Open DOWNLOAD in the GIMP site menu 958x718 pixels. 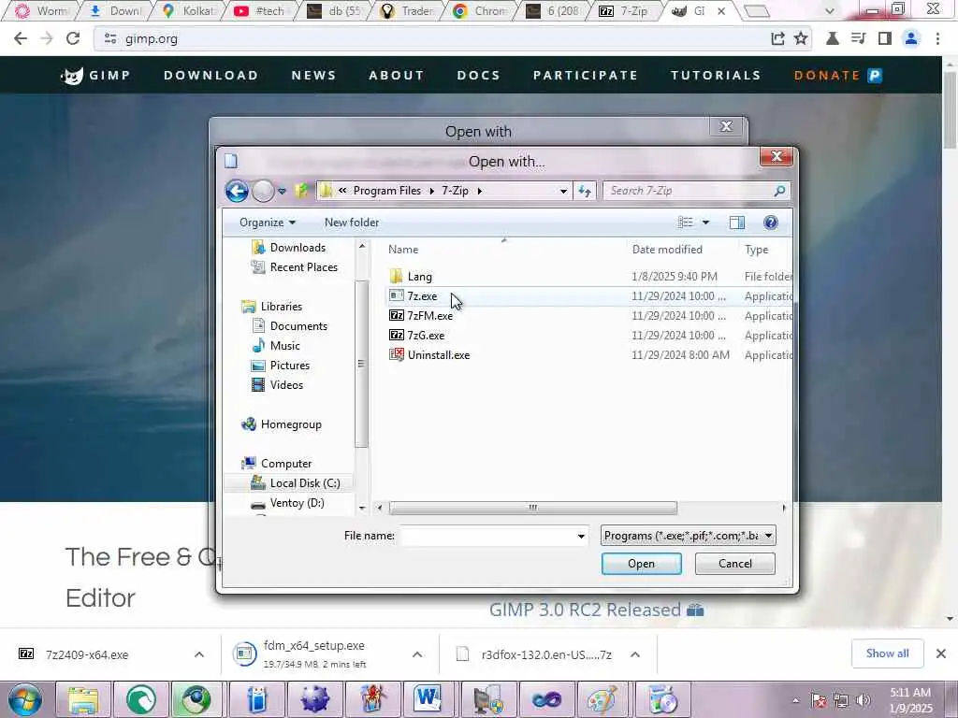tap(211, 75)
